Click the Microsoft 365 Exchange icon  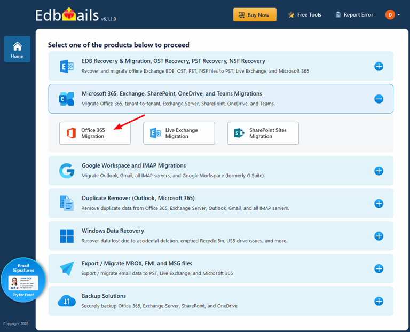pos(66,99)
